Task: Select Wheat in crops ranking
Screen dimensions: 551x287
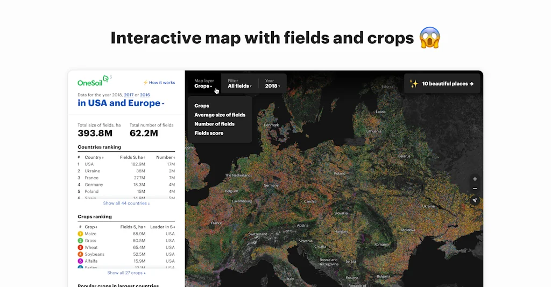Action: tap(126, 248)
